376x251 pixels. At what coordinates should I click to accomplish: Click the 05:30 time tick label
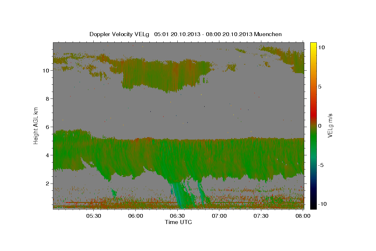tap(93, 216)
